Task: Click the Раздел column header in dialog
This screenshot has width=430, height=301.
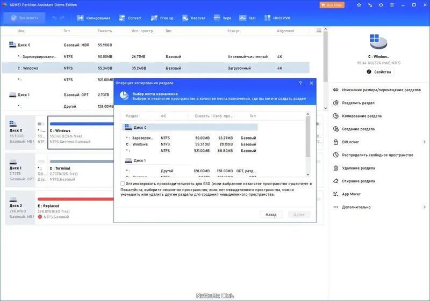Action: [132, 116]
